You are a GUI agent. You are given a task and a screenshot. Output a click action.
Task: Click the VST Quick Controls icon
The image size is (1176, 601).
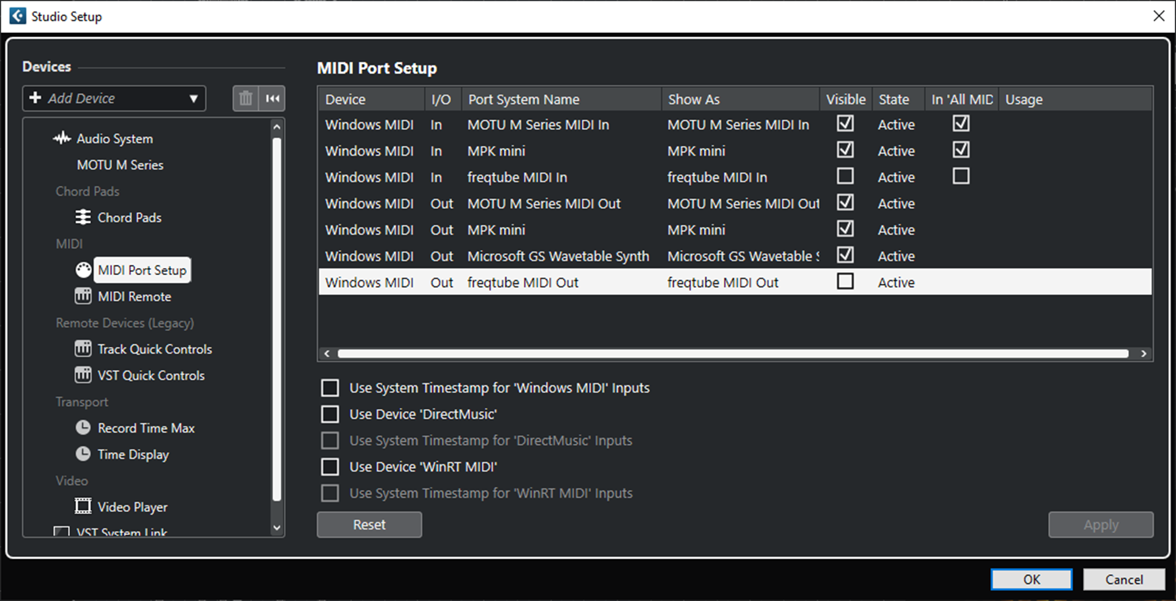pos(83,375)
